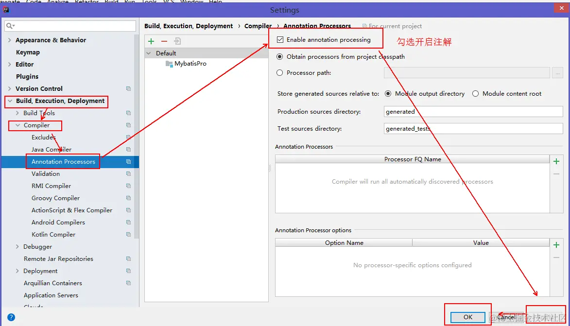The image size is (570, 326).
Task: Select the Processor path radio option
Action: (279, 73)
